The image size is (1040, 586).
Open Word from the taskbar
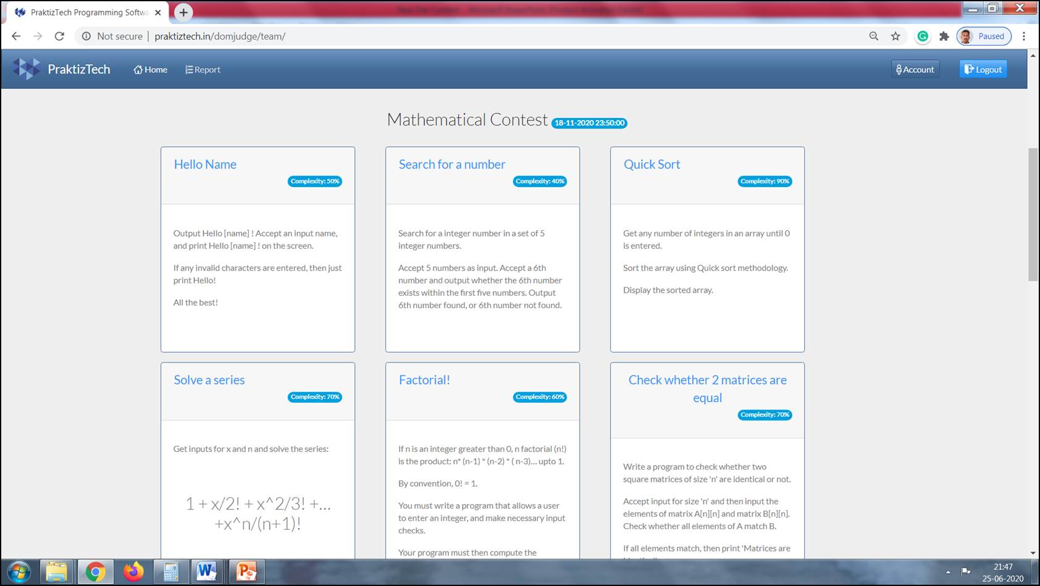pyautogui.click(x=208, y=572)
